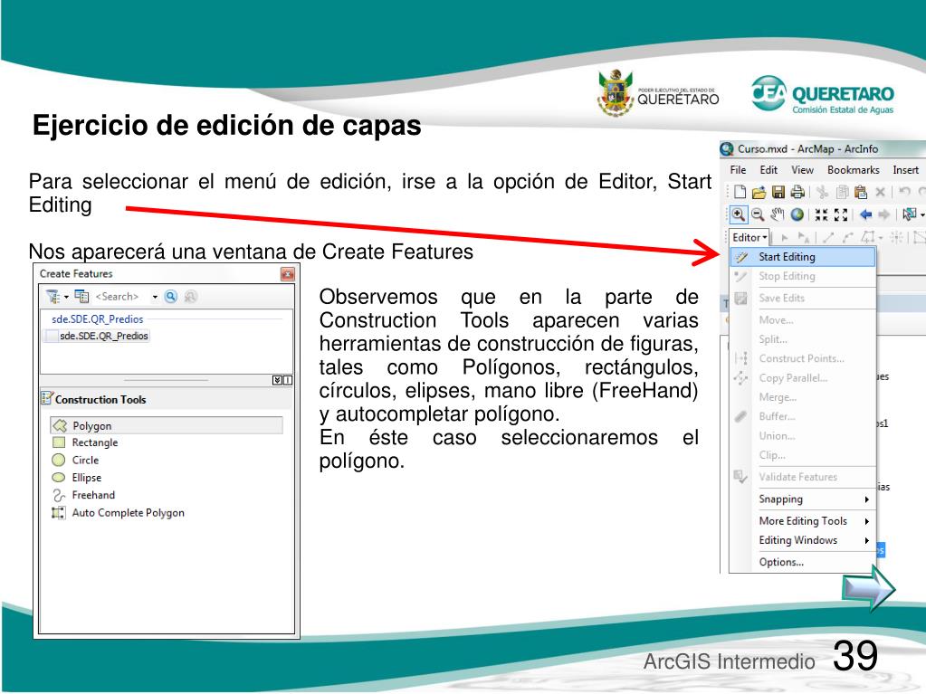Open the Edit menu in ArcMap
926x694 pixels.
pyautogui.click(x=768, y=170)
